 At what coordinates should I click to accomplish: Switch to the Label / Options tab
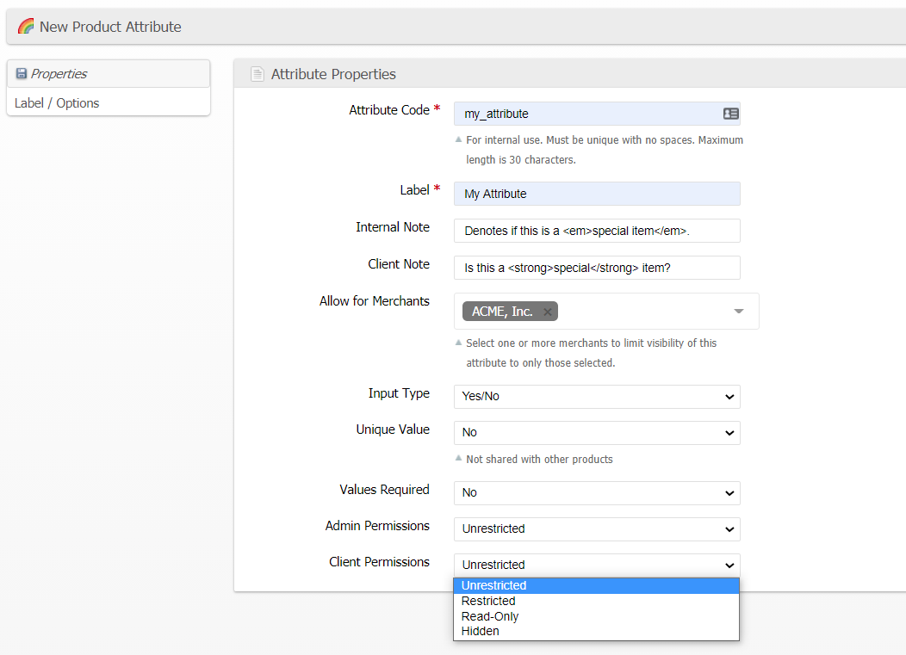pyautogui.click(x=57, y=103)
